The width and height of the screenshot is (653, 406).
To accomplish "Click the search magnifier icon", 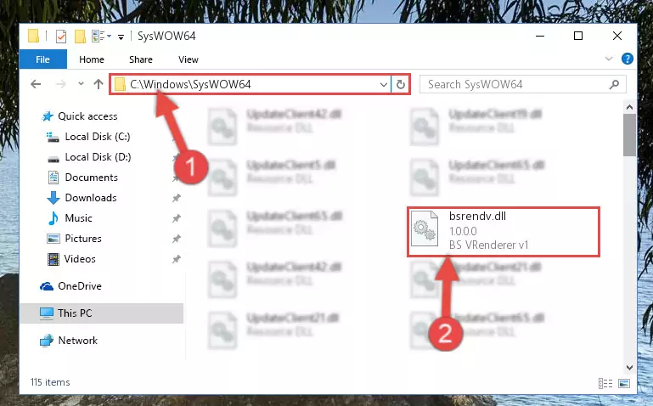I will point(614,85).
